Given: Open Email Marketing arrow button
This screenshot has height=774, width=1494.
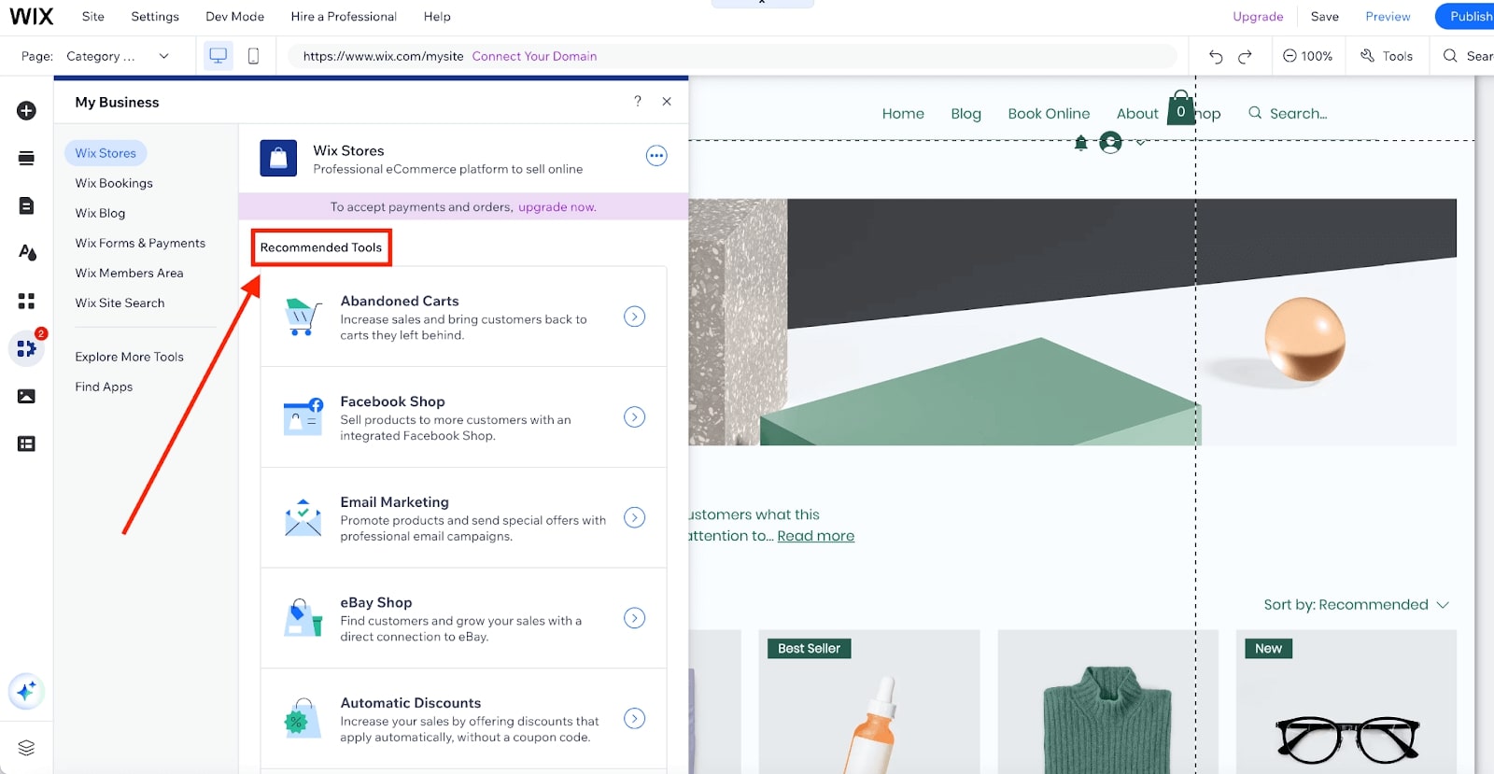Looking at the screenshot, I should click(x=634, y=517).
